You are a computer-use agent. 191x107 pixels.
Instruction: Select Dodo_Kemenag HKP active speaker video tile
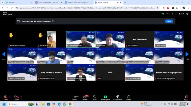pyautogui.click(x=81, y=39)
